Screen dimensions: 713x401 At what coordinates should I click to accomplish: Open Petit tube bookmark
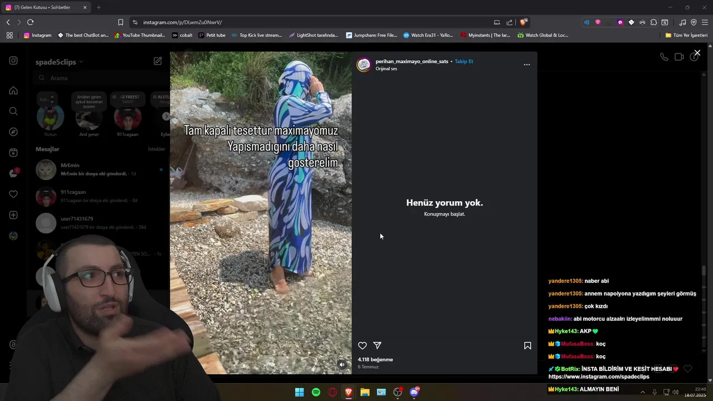[x=212, y=35]
